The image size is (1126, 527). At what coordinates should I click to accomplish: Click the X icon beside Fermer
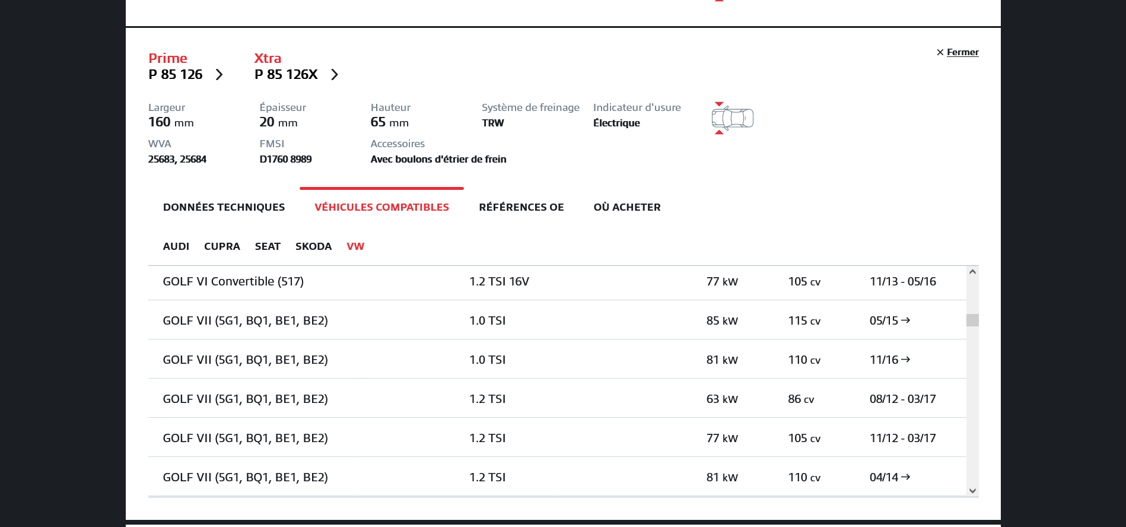point(940,52)
